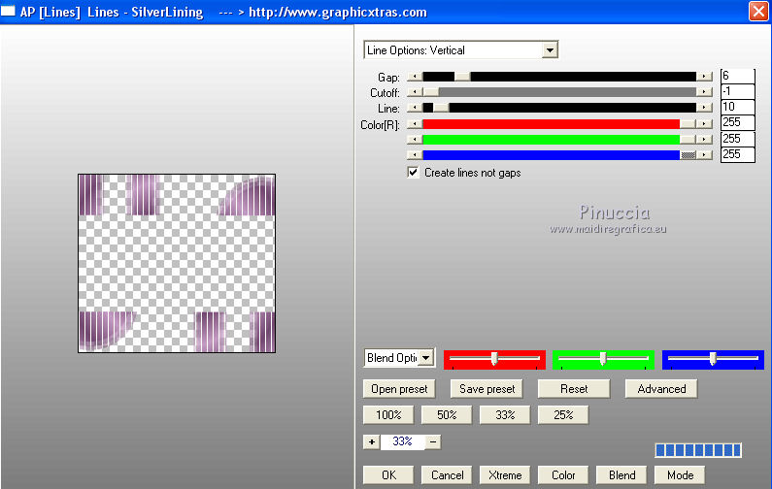Click the green color slider track
Image resolution: width=772 pixels, height=489 pixels.
551,140
